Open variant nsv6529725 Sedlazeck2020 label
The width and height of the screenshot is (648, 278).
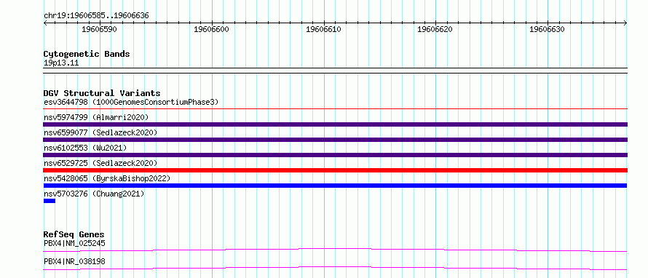(x=100, y=163)
